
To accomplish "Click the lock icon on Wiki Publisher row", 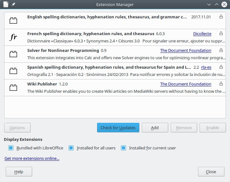I will (x=221, y=84).
